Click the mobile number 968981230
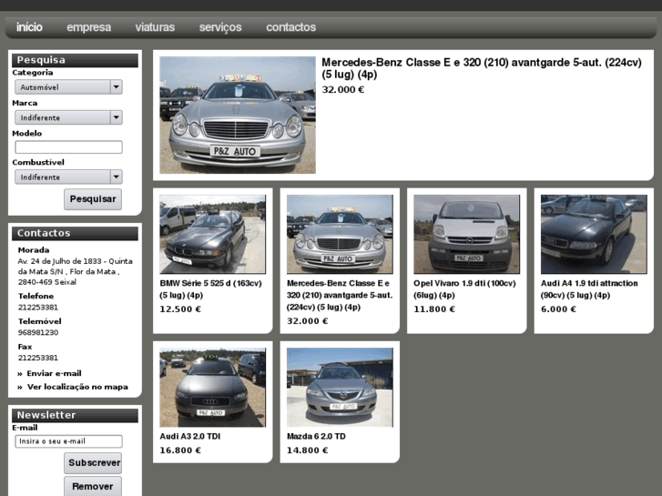The image size is (662, 496). click(x=38, y=332)
